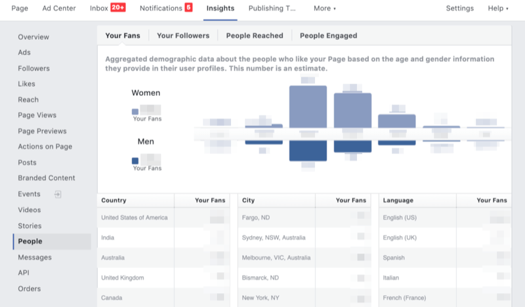525x307 pixels.
Task: Open Inbox with 20+ badge
Action: [x=108, y=9]
